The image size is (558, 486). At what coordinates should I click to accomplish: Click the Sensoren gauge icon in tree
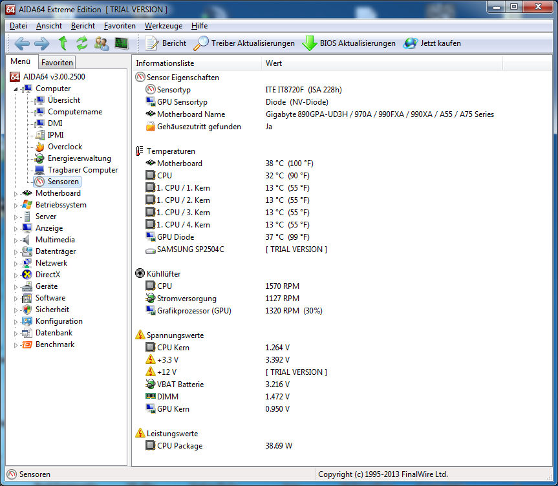[x=39, y=182]
